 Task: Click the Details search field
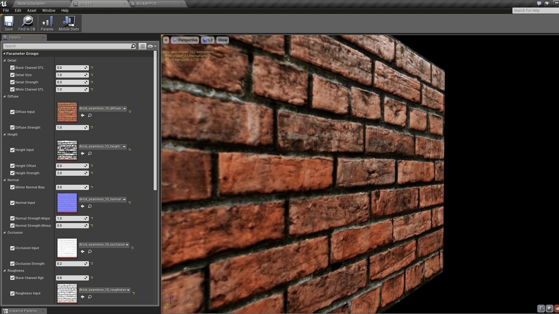point(67,46)
